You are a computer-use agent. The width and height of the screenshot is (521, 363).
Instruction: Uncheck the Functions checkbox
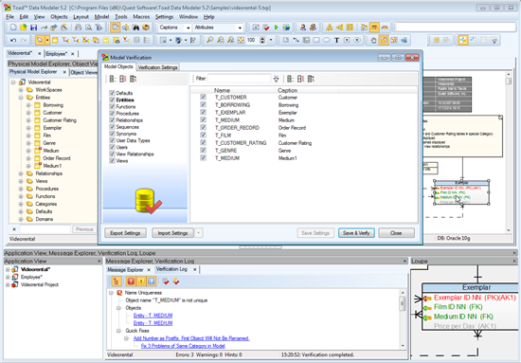point(112,107)
